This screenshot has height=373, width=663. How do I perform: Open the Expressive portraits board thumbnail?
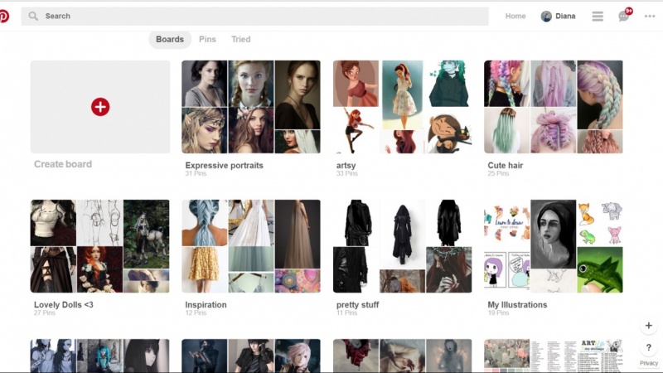(251, 107)
